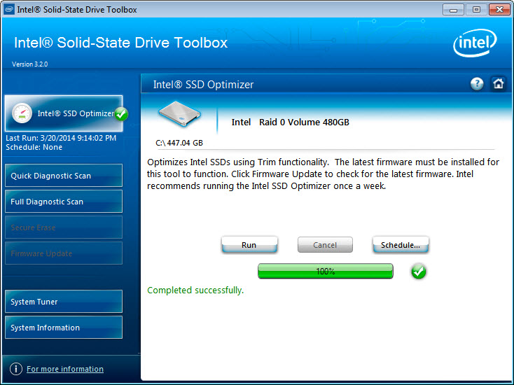
Task: Click the SSD drive image
Action: [179, 113]
